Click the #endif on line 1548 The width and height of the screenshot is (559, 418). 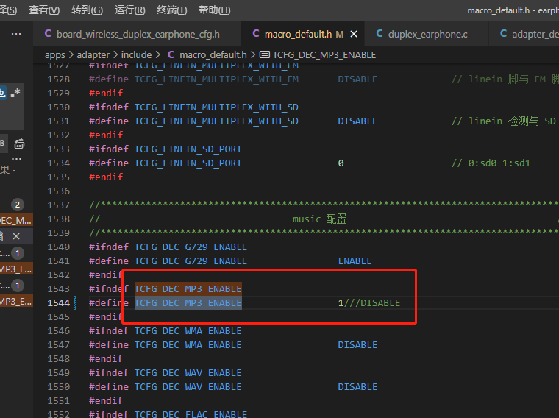click(106, 359)
